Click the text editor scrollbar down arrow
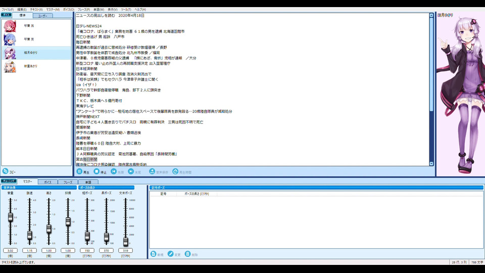Viewport: 485px width, 273px height. (x=431, y=163)
